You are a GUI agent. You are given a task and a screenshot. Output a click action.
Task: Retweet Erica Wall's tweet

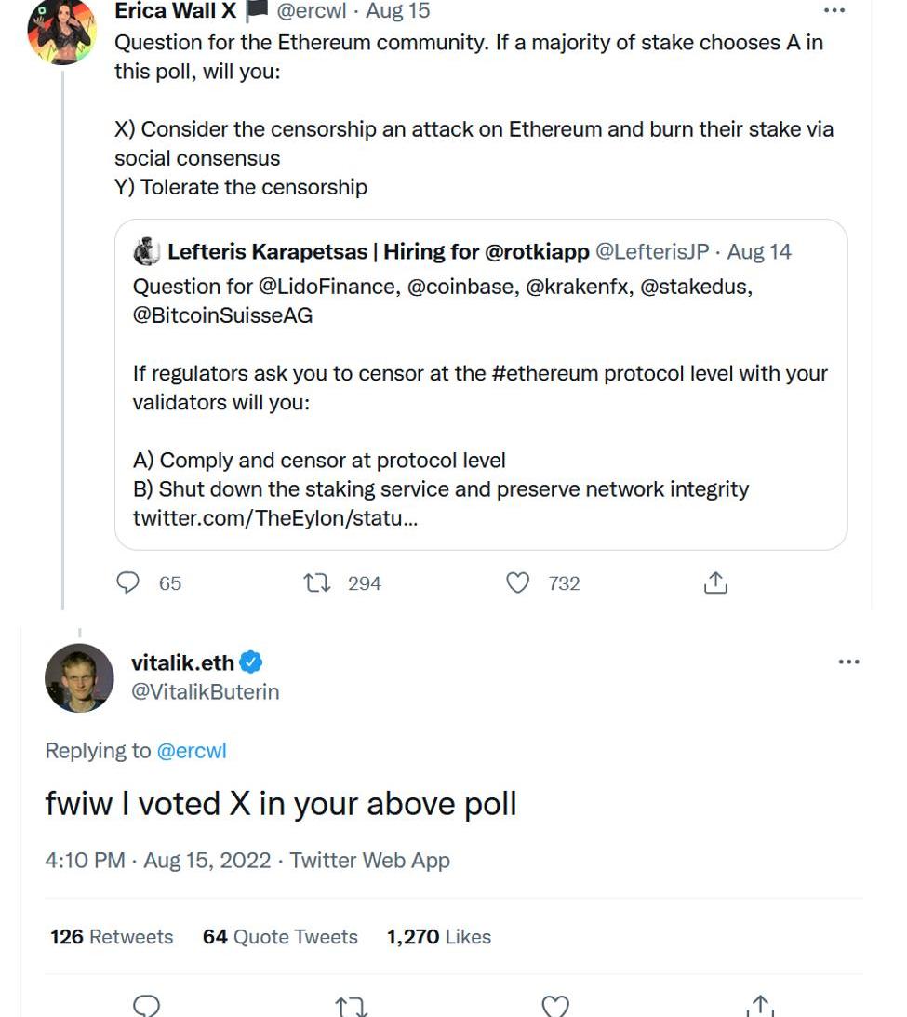[317, 583]
